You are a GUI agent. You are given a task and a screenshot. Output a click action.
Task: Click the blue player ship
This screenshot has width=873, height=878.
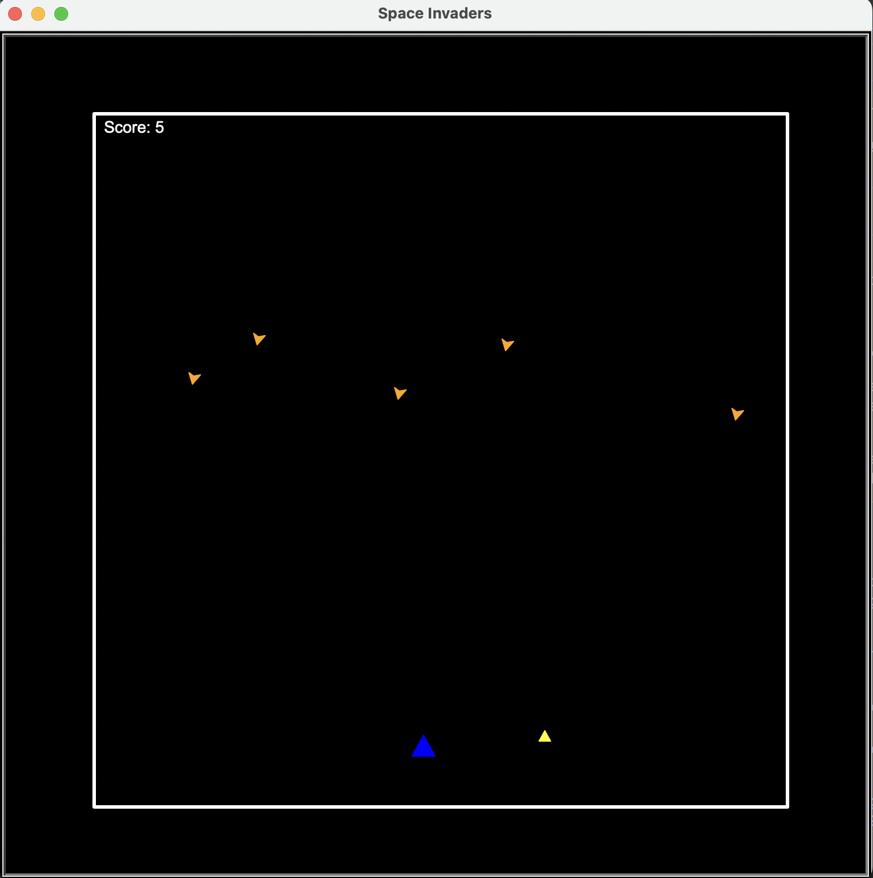(424, 747)
